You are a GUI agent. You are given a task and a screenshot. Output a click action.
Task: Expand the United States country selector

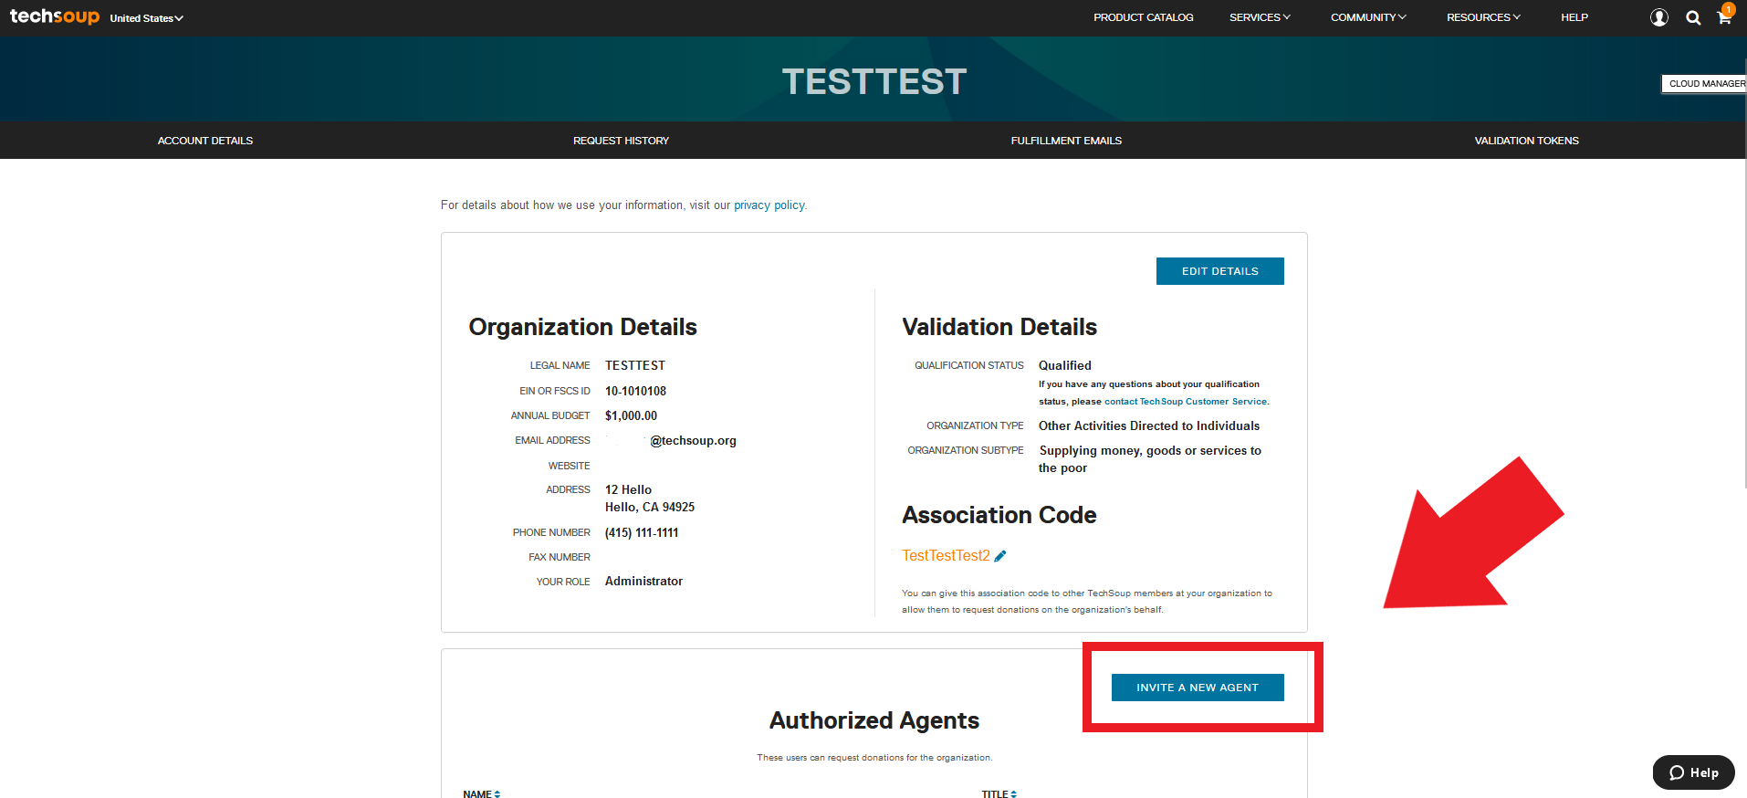(x=146, y=18)
